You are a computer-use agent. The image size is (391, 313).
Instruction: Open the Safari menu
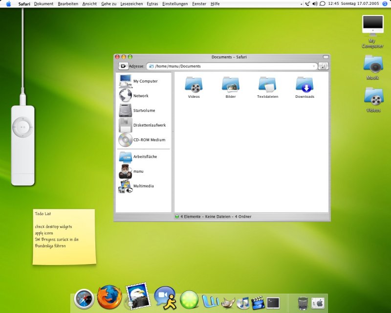[x=24, y=4]
